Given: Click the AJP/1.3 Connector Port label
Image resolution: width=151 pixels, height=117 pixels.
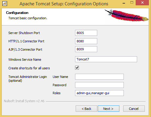Looking at the screenshot, I should click(25, 49).
